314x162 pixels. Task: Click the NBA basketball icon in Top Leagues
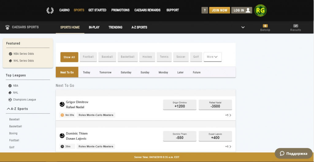(10, 86)
